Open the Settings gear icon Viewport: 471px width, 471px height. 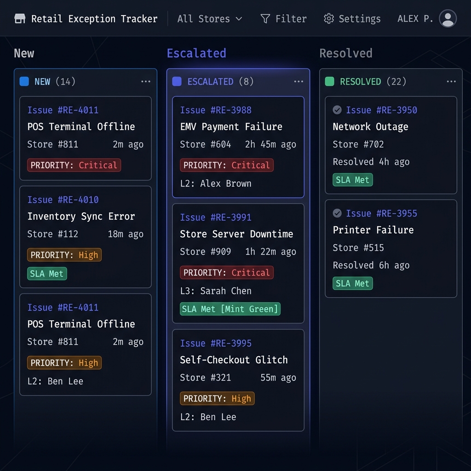click(x=328, y=18)
